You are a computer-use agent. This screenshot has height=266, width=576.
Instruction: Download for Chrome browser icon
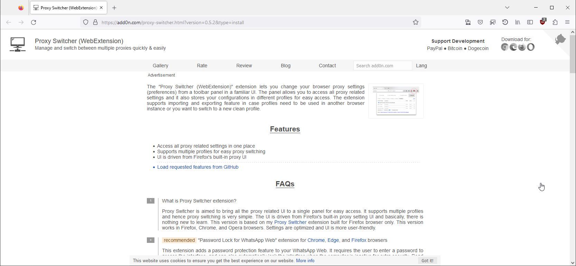[x=505, y=47]
